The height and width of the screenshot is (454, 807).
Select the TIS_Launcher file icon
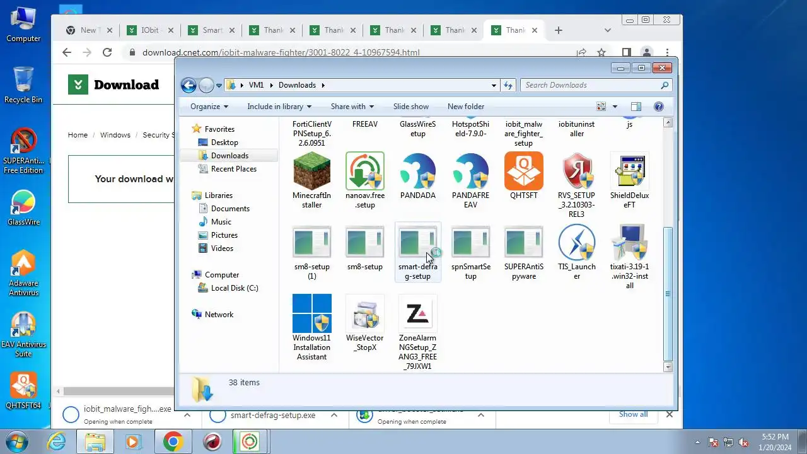[x=576, y=242]
